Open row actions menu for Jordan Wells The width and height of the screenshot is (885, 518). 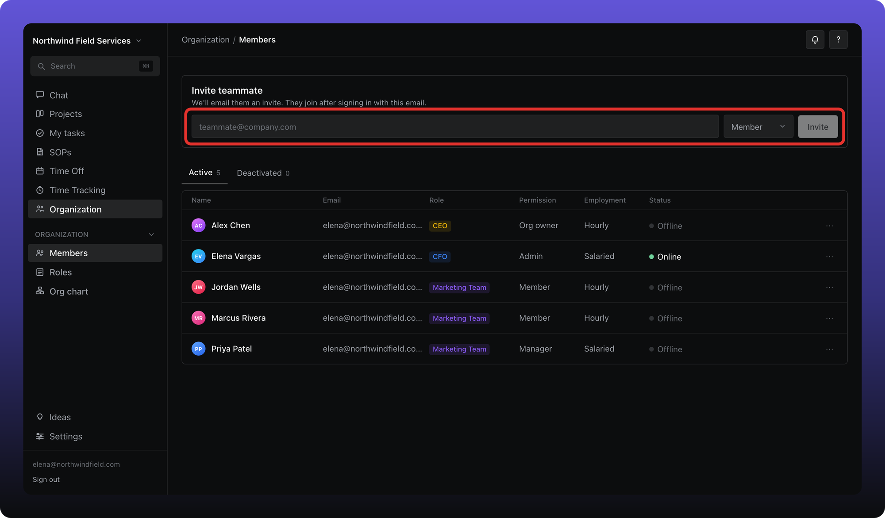tap(829, 288)
